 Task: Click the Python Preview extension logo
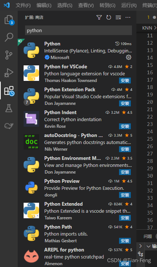click(x=31, y=188)
